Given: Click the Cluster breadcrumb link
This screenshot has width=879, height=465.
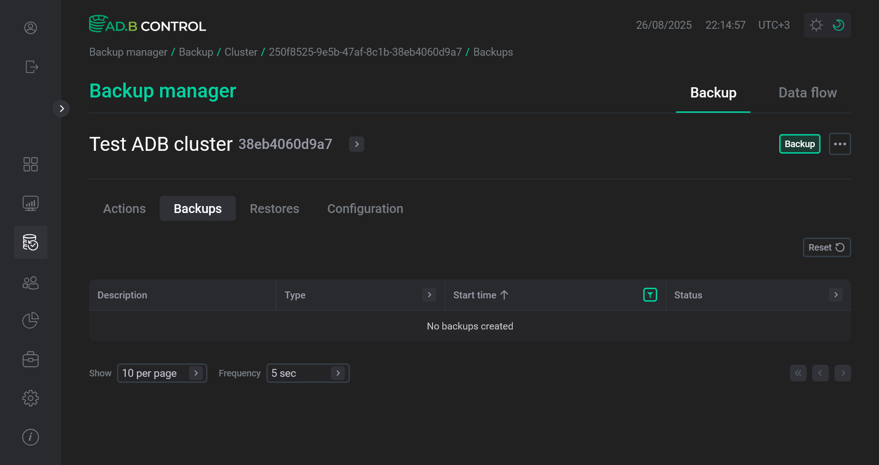Looking at the screenshot, I should tap(241, 52).
